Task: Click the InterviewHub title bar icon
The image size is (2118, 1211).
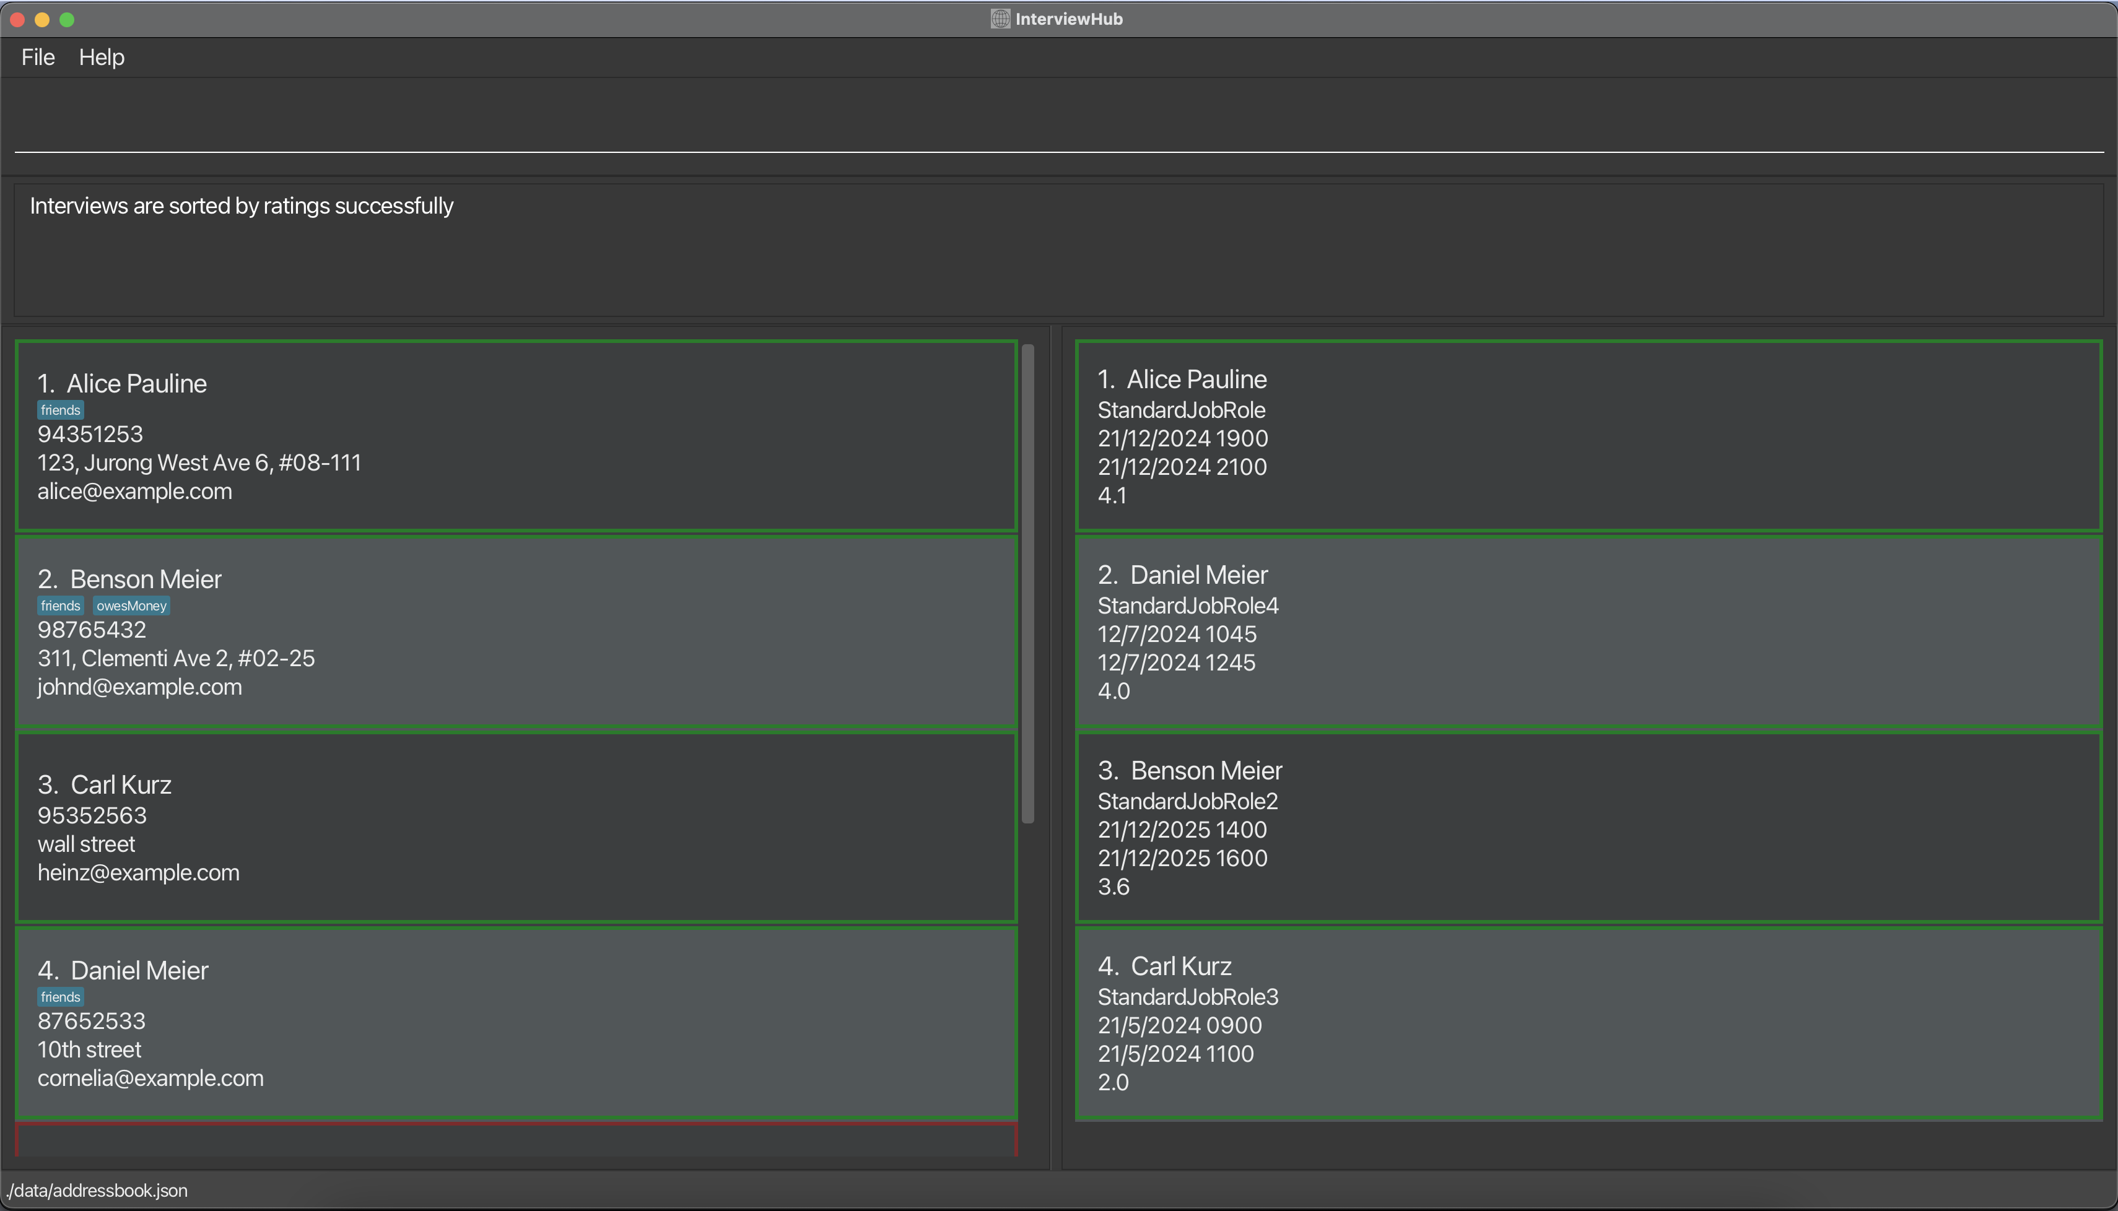Action: pyautogui.click(x=1000, y=19)
